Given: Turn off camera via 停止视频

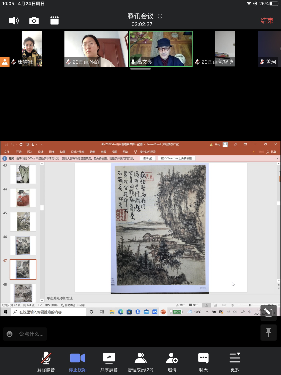Looking at the screenshot, I should 78,362.
